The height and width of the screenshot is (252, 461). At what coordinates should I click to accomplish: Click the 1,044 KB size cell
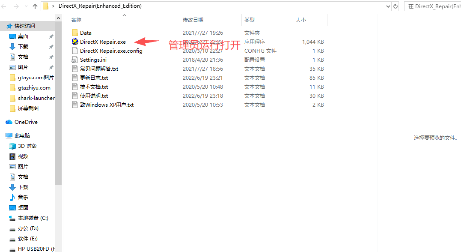coord(313,42)
